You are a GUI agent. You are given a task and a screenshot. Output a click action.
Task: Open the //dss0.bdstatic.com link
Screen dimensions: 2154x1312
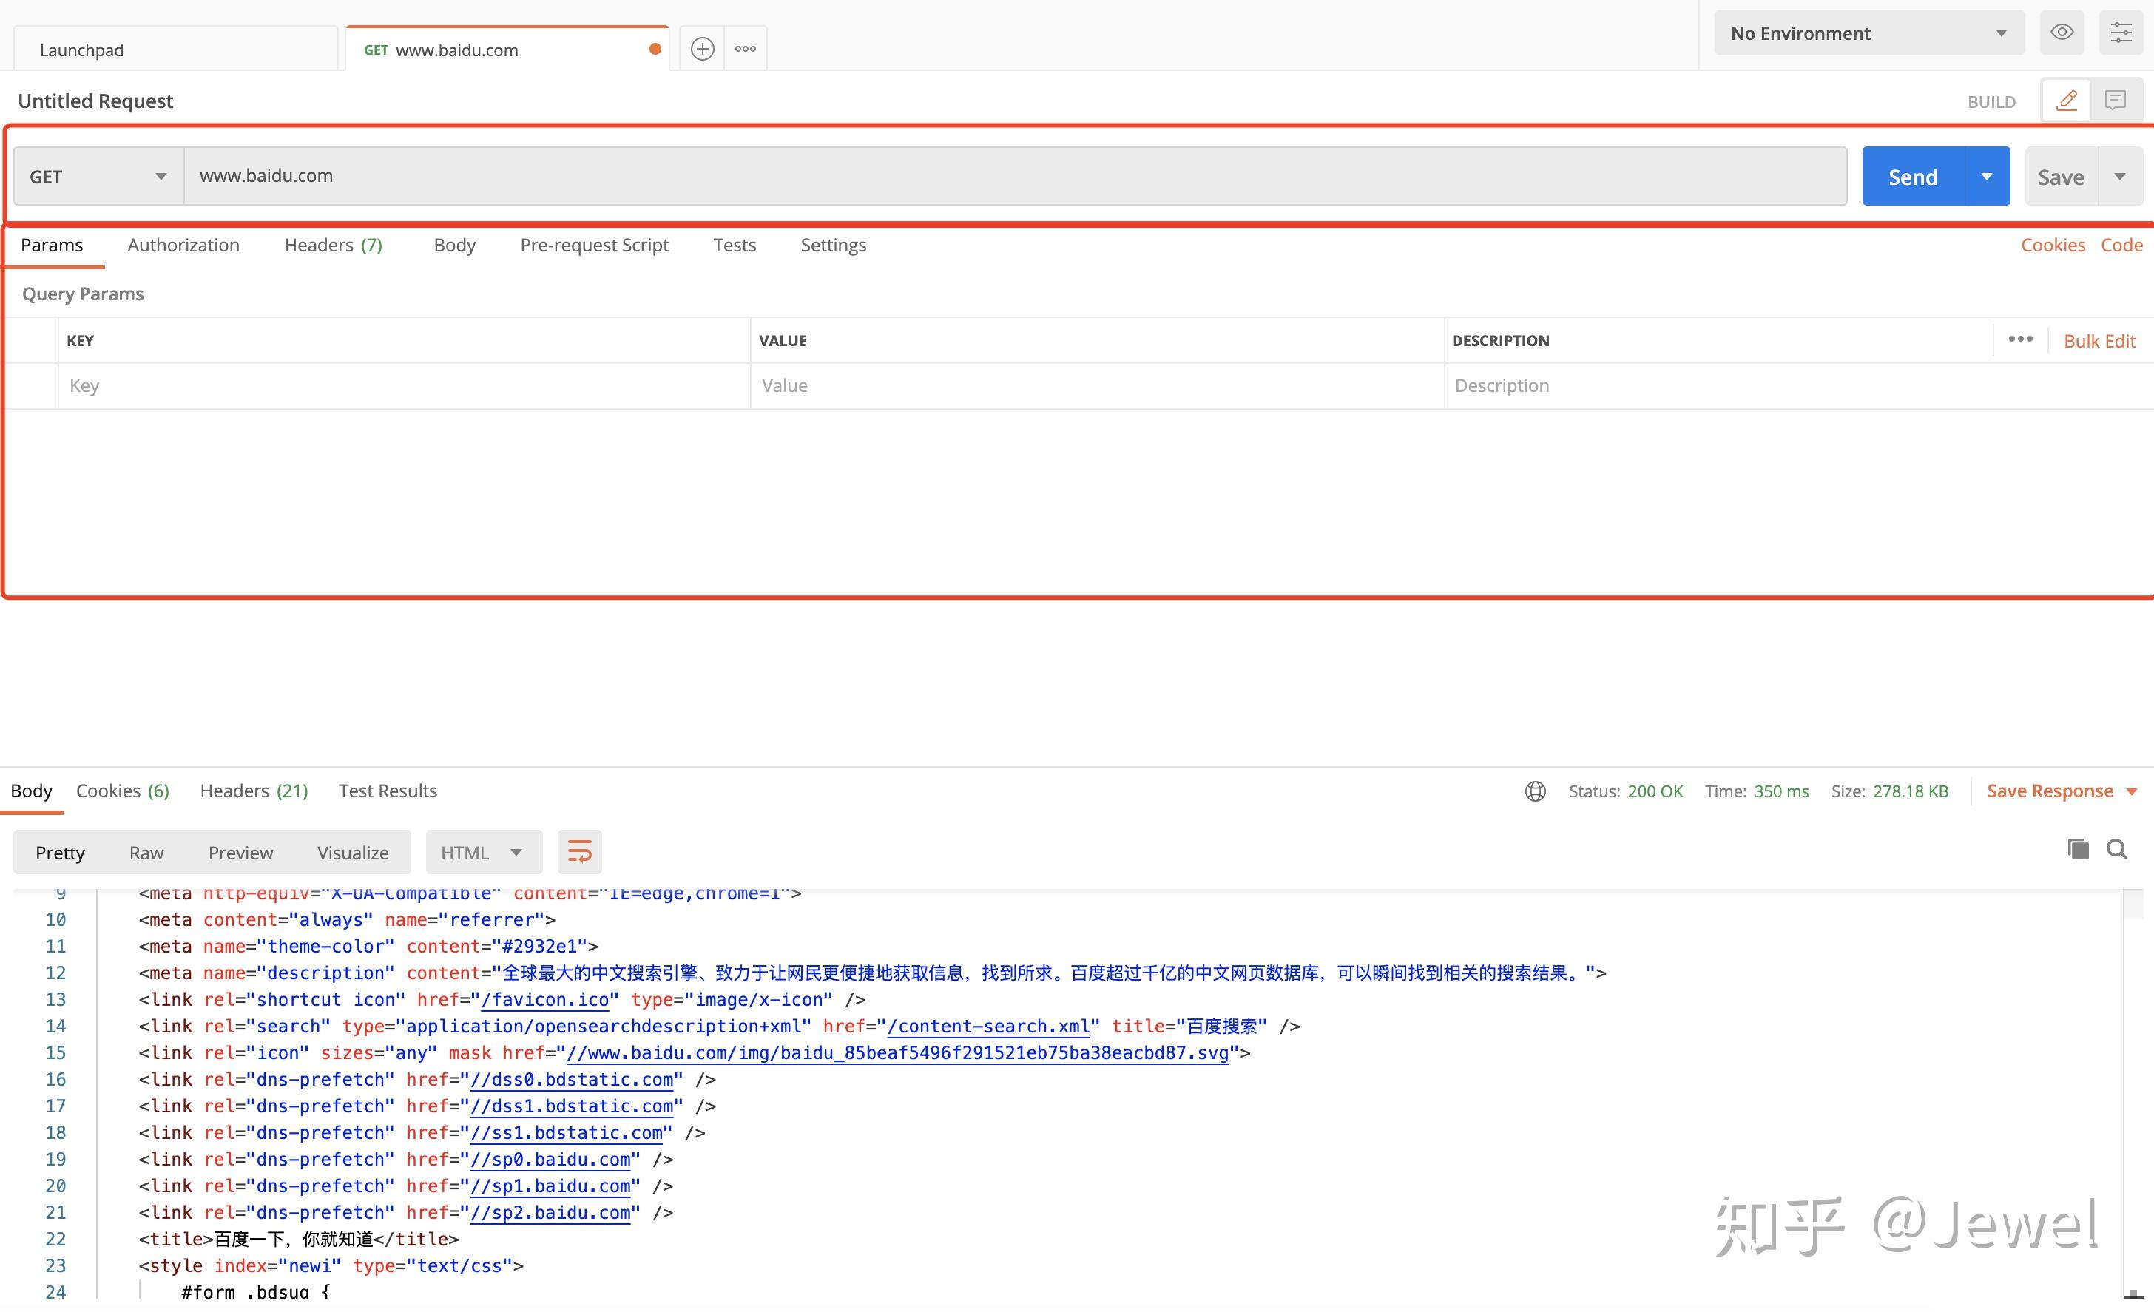click(572, 1080)
